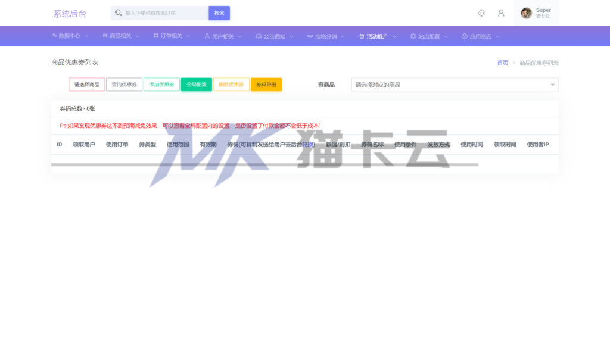Click the 券码名称 column header
Viewport: 610px width, 347px height.
372,145
